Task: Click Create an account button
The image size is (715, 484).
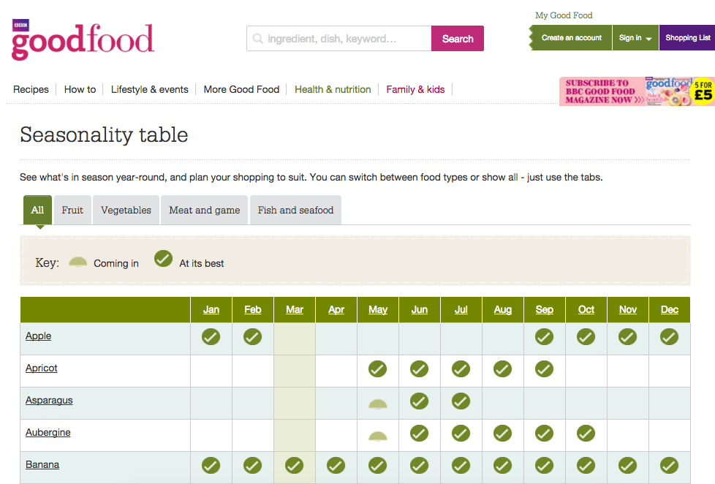Action: 571,38
